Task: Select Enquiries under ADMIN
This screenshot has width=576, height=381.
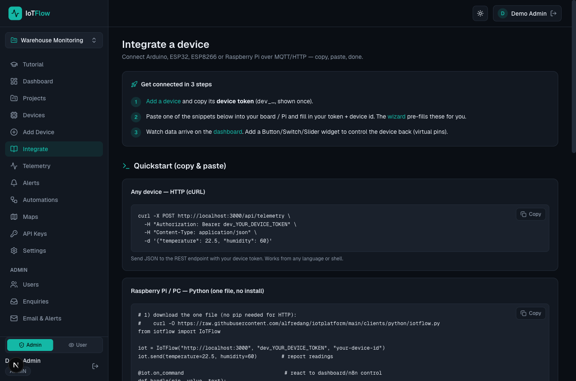Action: 54,301
